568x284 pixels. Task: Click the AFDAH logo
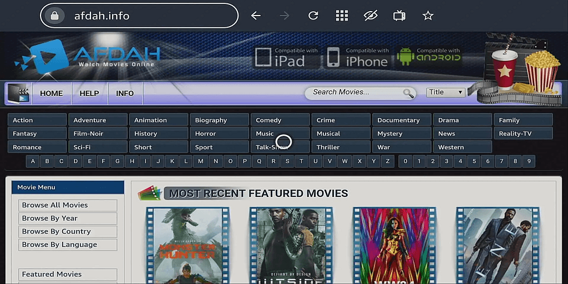coord(88,57)
